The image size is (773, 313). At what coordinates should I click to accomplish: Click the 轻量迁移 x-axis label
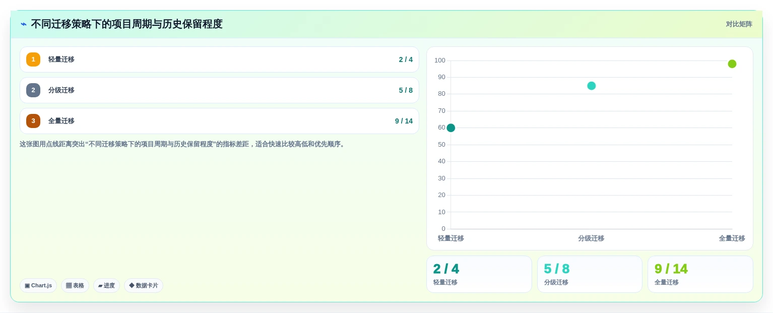451,238
